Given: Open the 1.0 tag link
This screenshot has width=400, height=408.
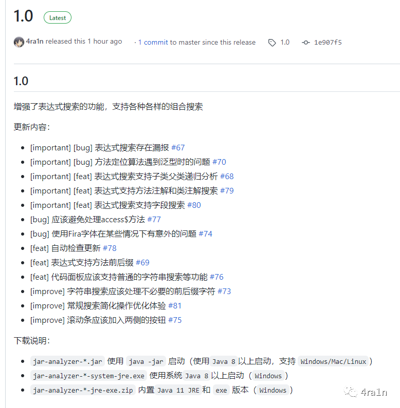Looking at the screenshot, I should point(285,43).
